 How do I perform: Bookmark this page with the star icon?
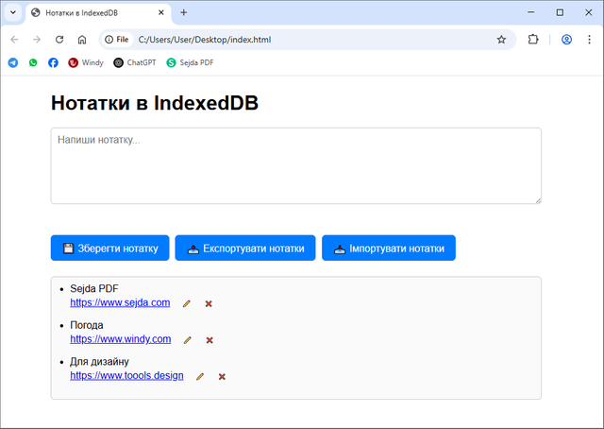(501, 40)
